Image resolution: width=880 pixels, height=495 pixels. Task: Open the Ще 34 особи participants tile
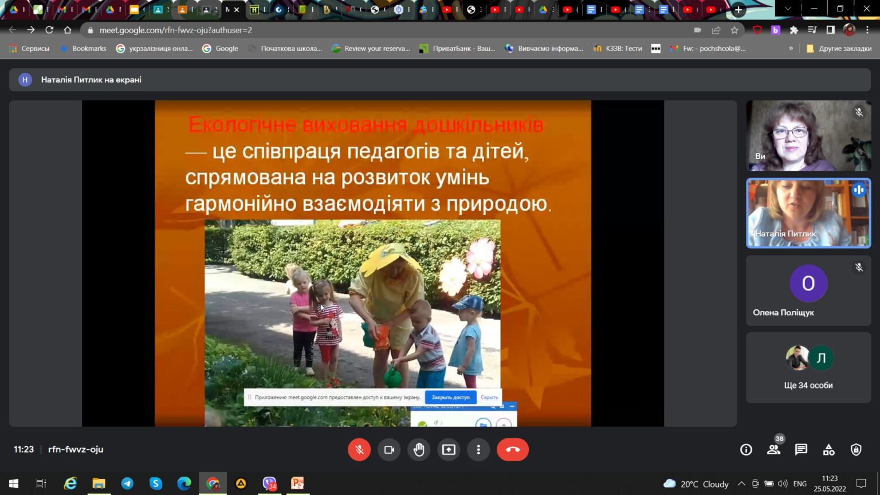click(808, 368)
